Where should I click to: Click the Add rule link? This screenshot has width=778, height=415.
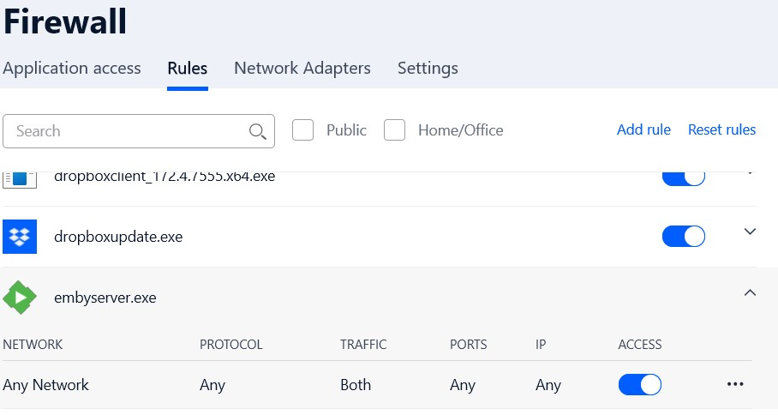[x=643, y=129]
